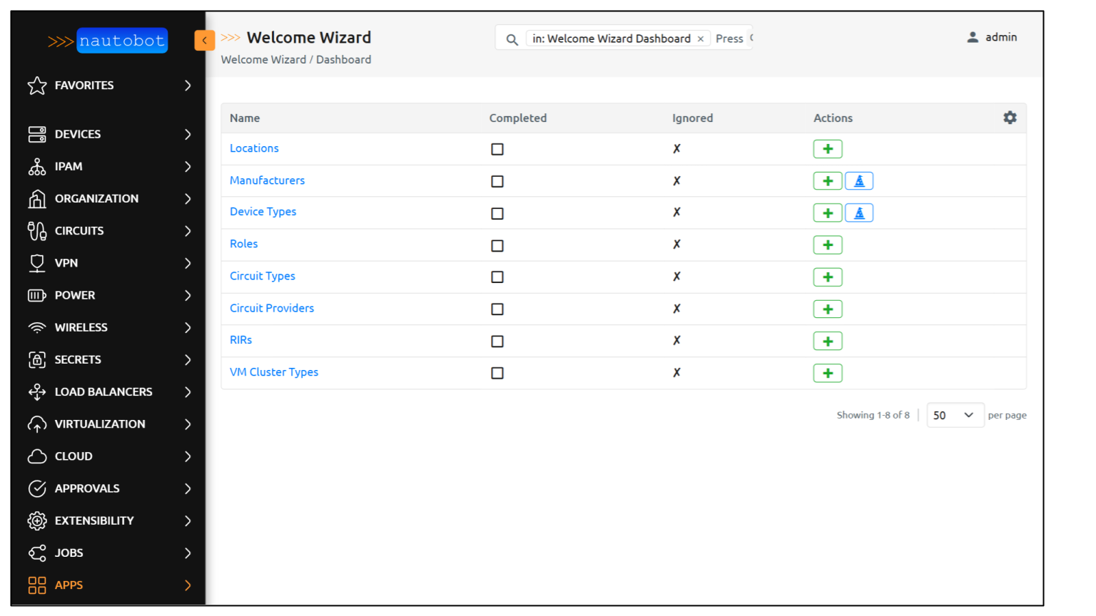Check the Completed checkbox for Manufacturers
This screenshot has width=1096, height=616.
497,181
